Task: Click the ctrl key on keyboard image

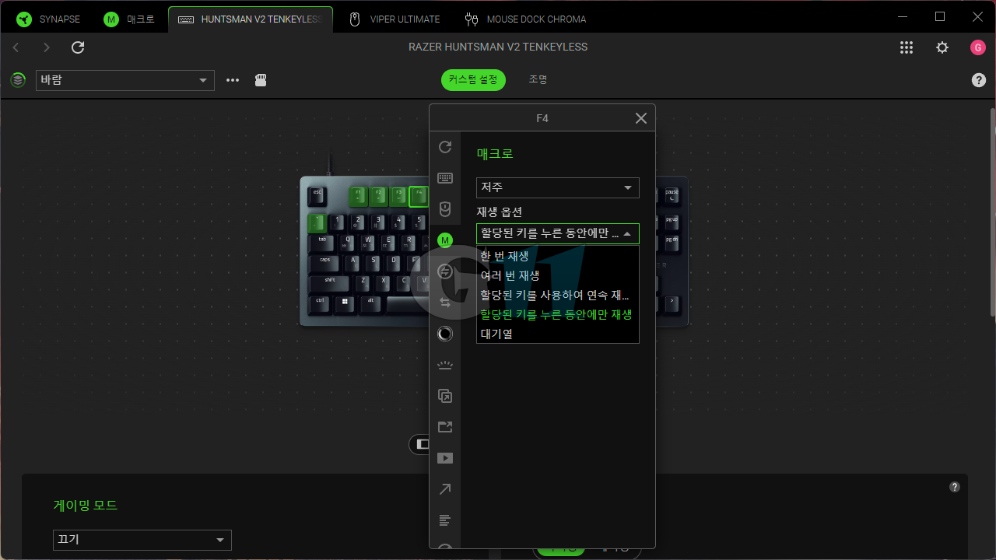Action: [x=320, y=303]
